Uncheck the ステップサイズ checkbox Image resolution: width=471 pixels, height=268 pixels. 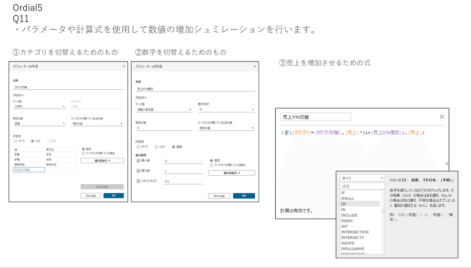pyautogui.click(x=138, y=181)
